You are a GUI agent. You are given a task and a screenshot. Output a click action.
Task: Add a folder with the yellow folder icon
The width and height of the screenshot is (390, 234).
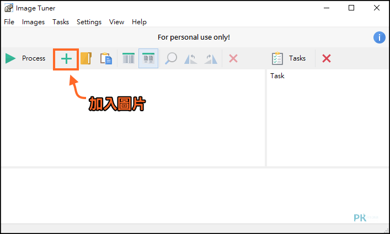pos(86,58)
